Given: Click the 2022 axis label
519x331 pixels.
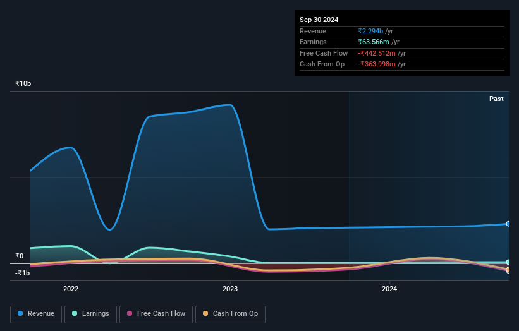Looking at the screenshot, I should point(71,289).
